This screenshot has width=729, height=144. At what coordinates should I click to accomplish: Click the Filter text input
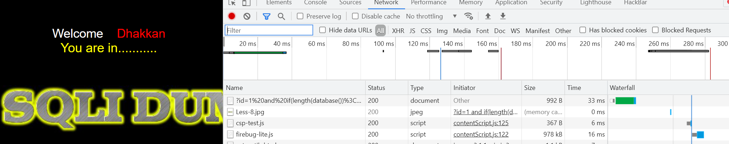tap(269, 30)
